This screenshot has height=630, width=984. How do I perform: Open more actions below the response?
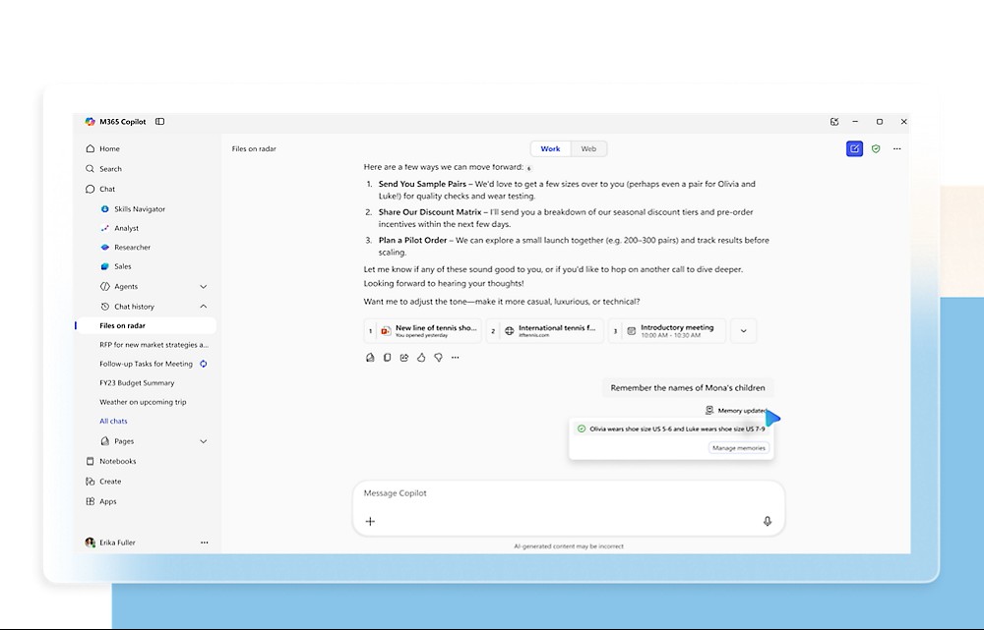coord(455,358)
